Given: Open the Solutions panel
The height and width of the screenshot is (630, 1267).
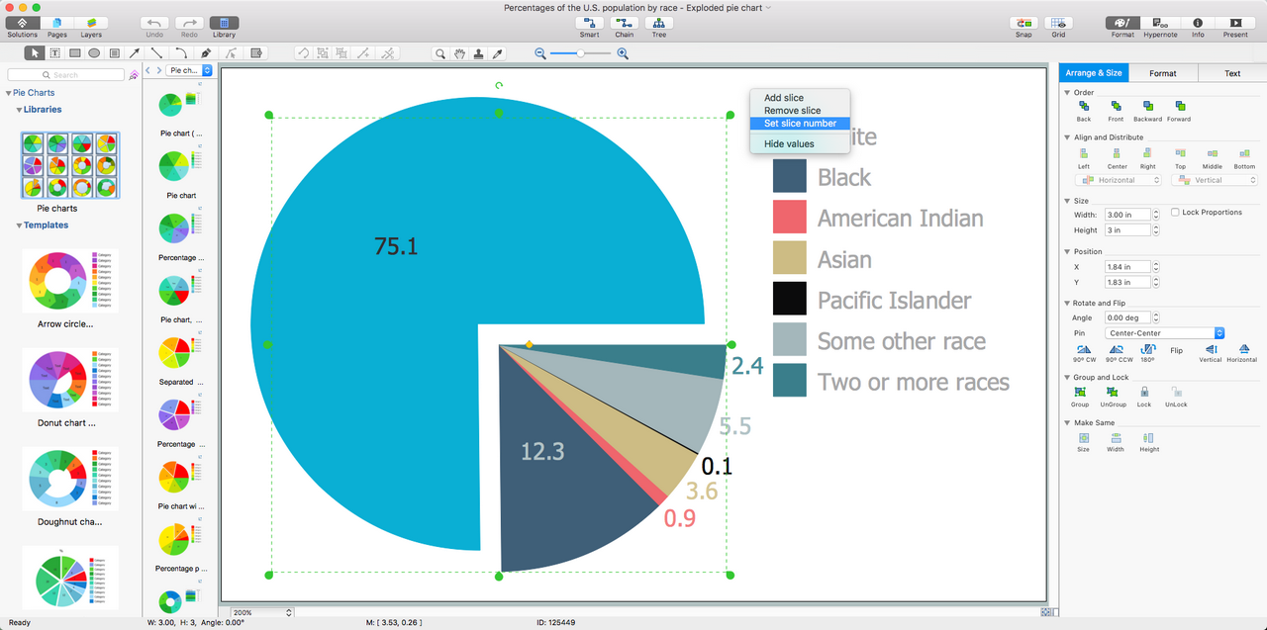Looking at the screenshot, I should [22, 23].
